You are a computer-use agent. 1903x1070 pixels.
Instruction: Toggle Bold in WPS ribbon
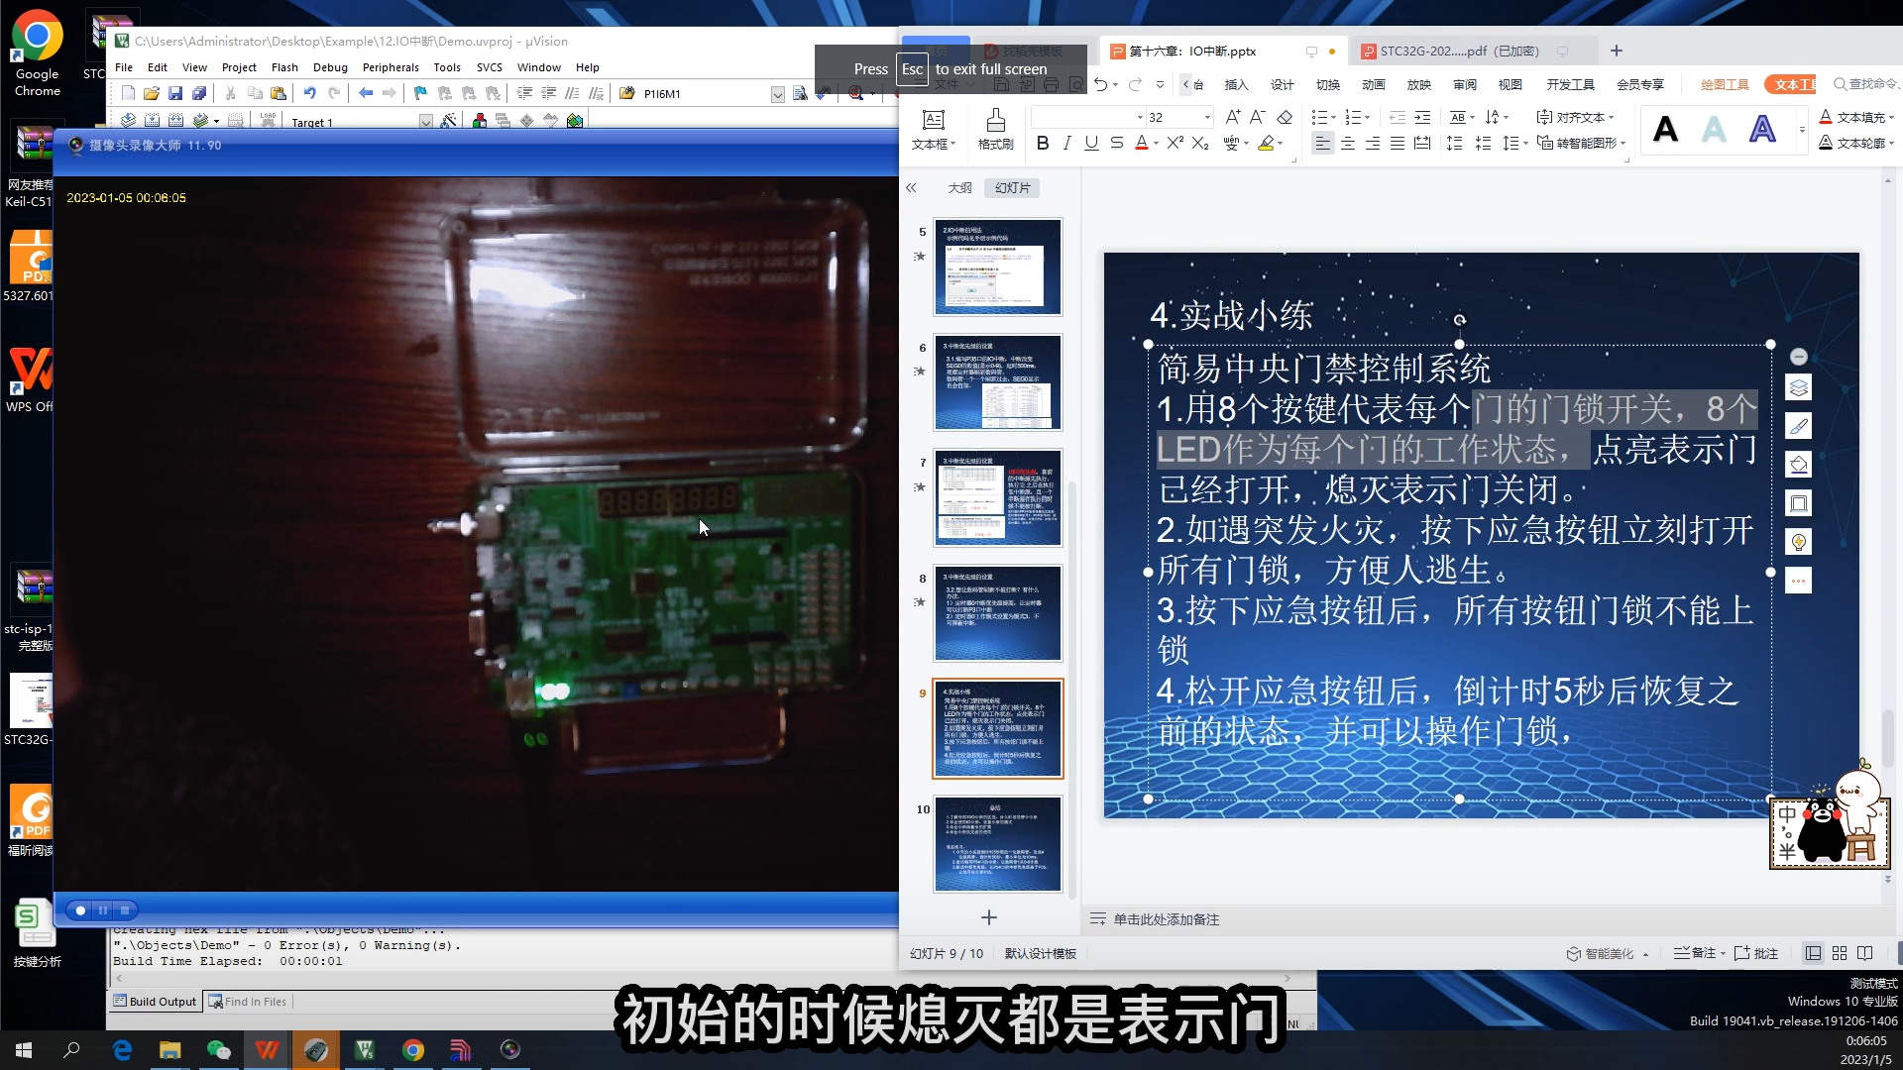pos(1043,143)
